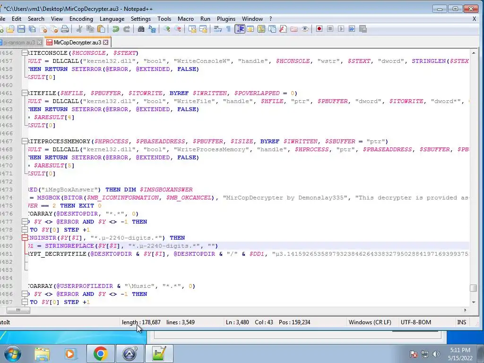Image resolution: width=484 pixels, height=363 pixels.
Task: Open the Language menu
Action: 112,19
